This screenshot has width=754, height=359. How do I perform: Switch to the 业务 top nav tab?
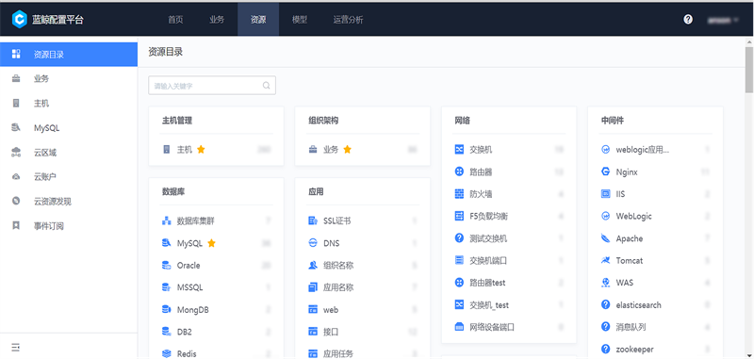(217, 20)
